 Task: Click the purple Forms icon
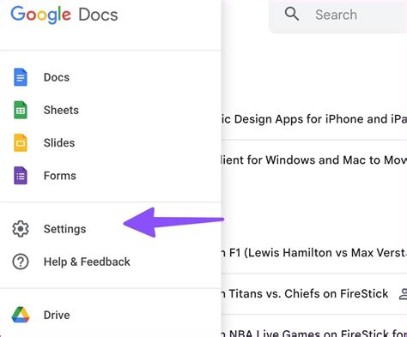click(x=21, y=176)
